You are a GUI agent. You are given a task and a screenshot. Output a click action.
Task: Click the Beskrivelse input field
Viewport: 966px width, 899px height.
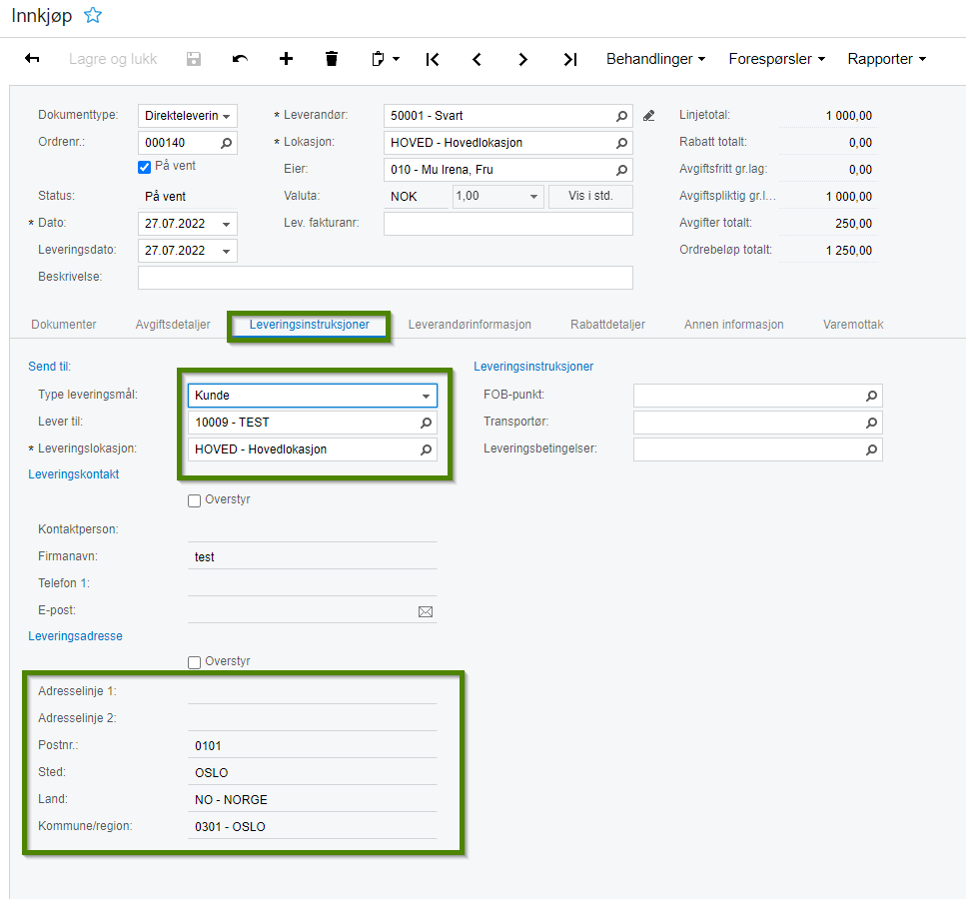385,278
